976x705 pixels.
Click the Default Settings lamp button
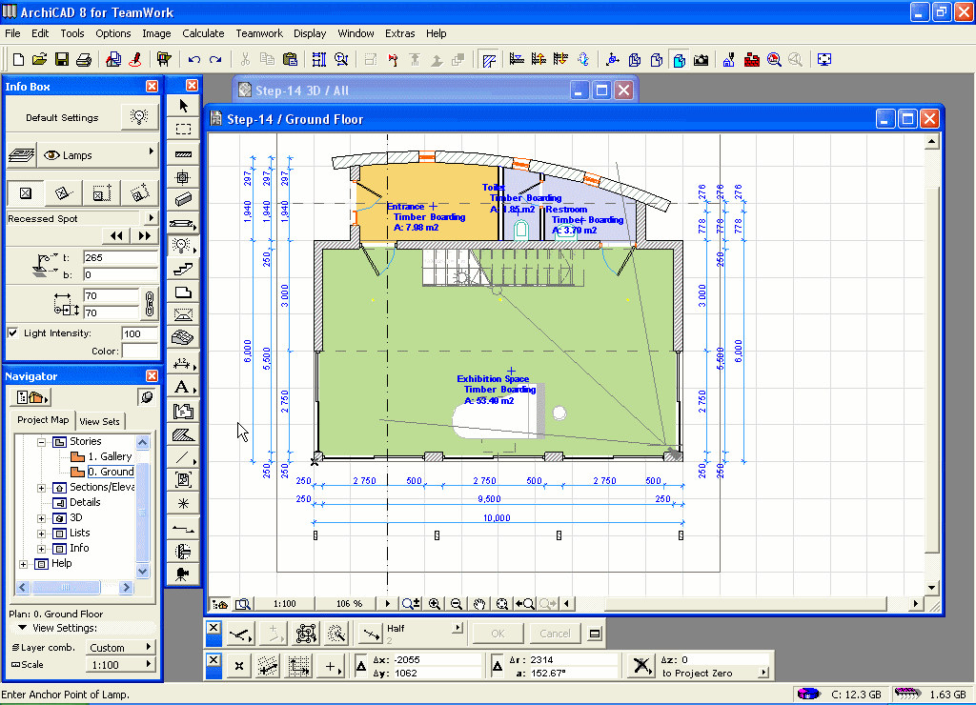click(x=139, y=117)
